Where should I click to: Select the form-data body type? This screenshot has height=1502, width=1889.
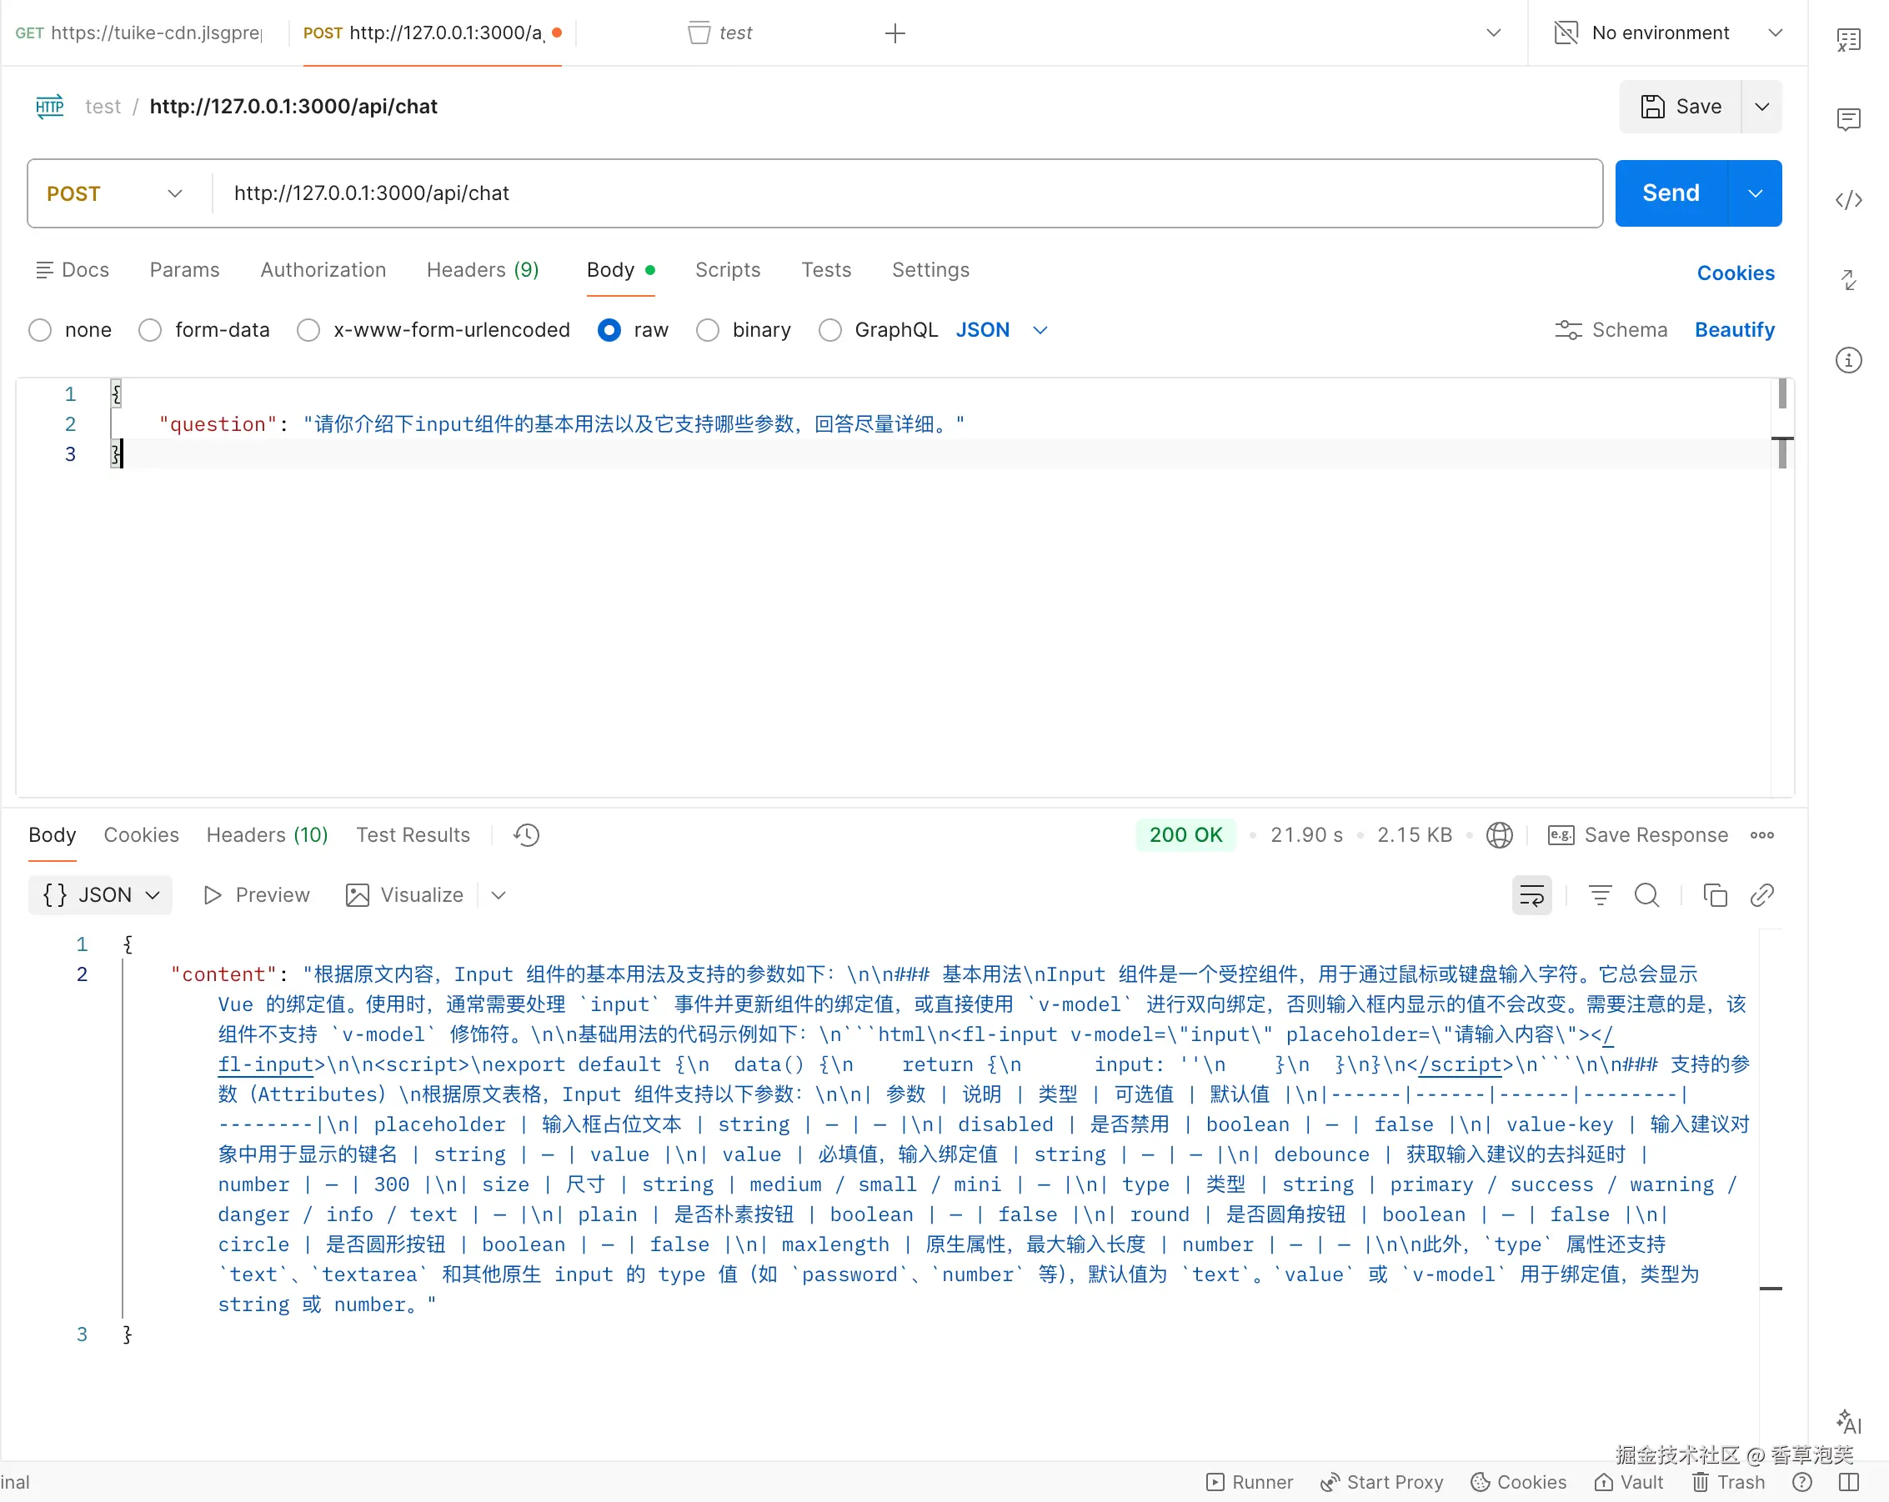150,330
